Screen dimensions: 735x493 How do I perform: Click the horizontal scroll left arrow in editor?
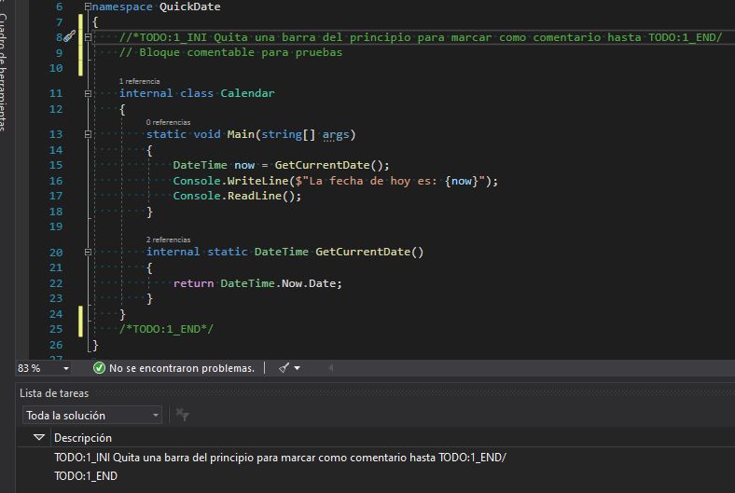coord(330,368)
